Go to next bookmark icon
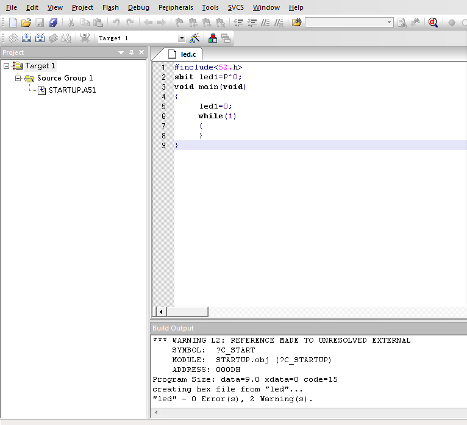 pos(207,23)
